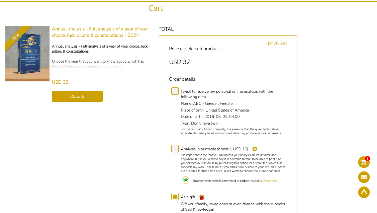Click the green carbon neutrality leaf icon

click(x=185, y=181)
